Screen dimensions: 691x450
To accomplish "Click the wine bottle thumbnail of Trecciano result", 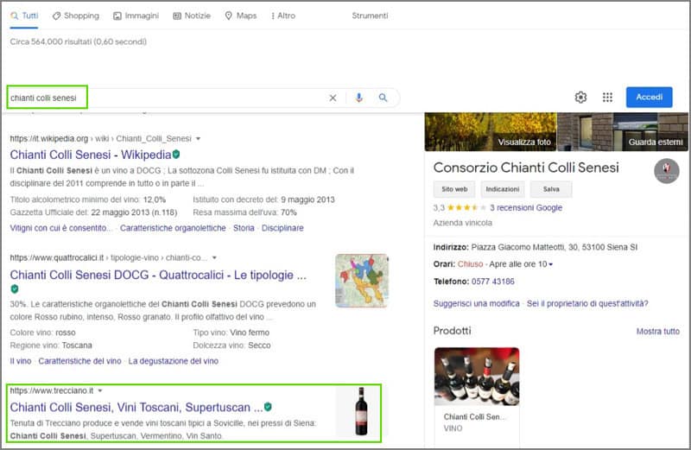I will coord(361,412).
